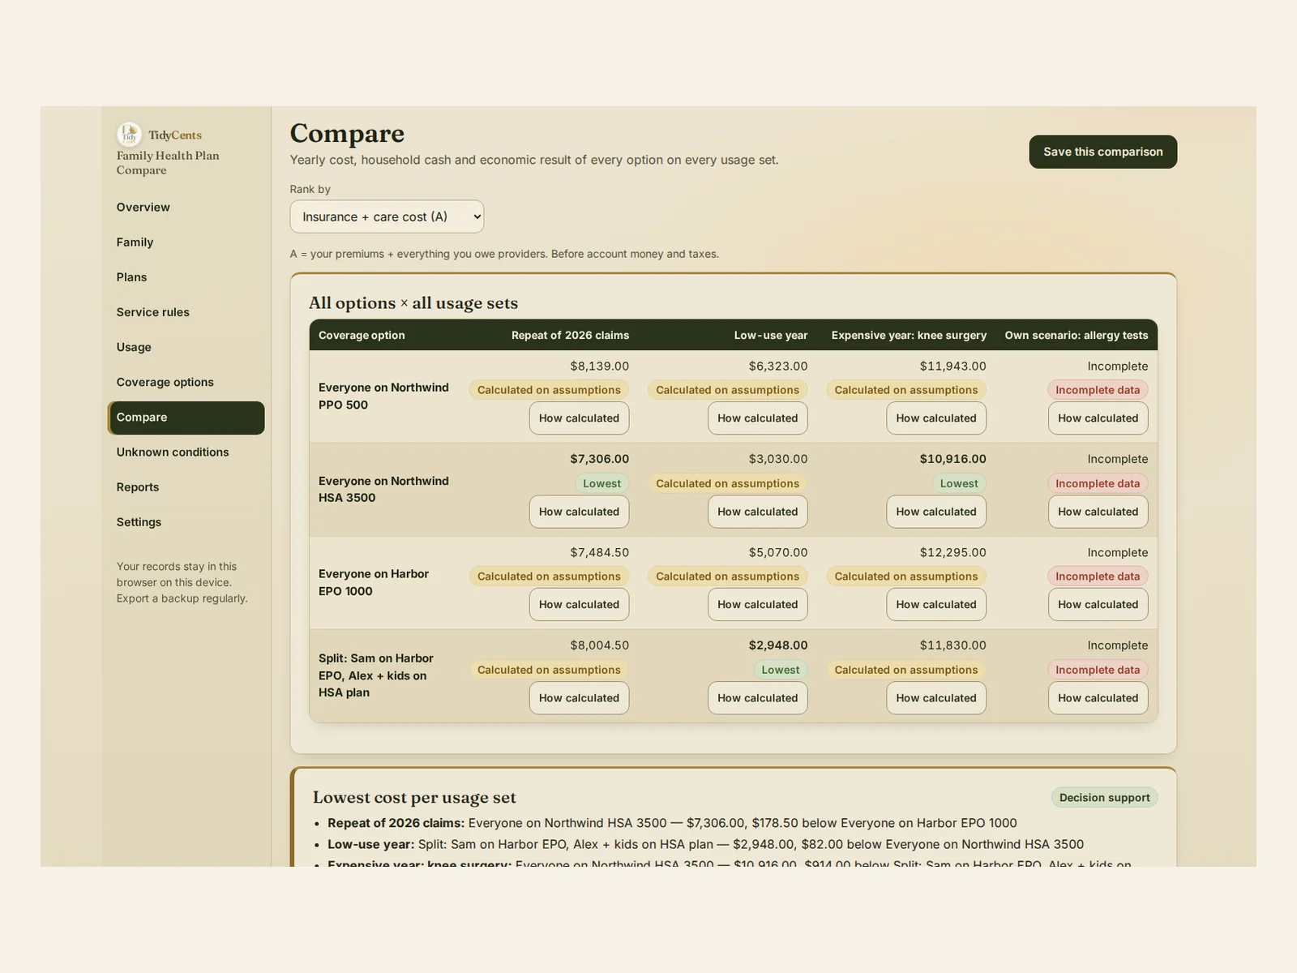This screenshot has height=973, width=1297.
Task: Click Calculated on assumptions under $6,323.00
Action: pos(727,390)
